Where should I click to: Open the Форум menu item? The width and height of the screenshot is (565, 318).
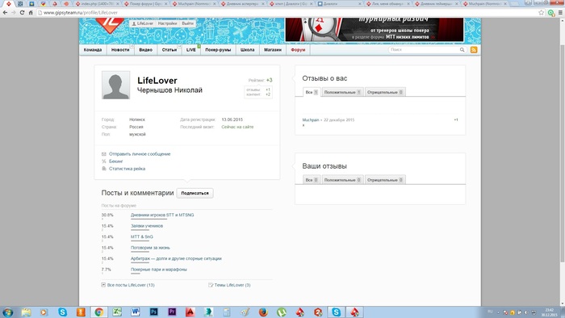298,50
